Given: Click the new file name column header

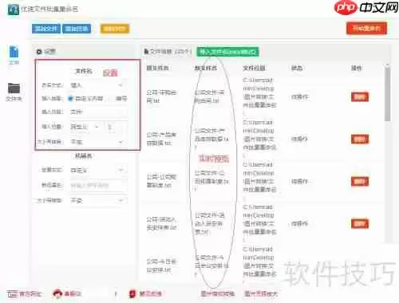Looking at the screenshot, I should pos(206,68).
